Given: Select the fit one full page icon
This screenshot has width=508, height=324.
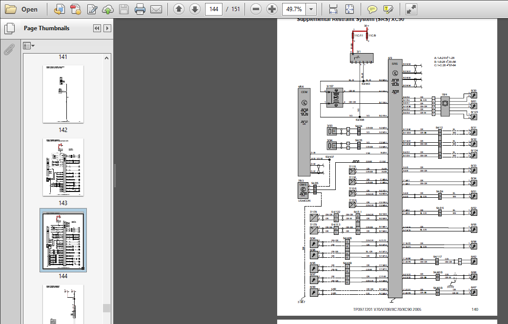Looking at the screenshot, I should (349, 9).
